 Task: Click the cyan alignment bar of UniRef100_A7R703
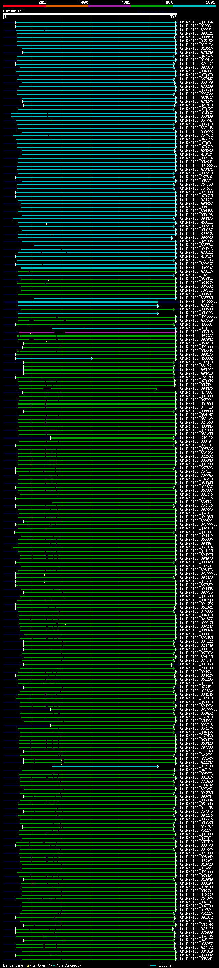pyautogui.click(x=105, y=766)
